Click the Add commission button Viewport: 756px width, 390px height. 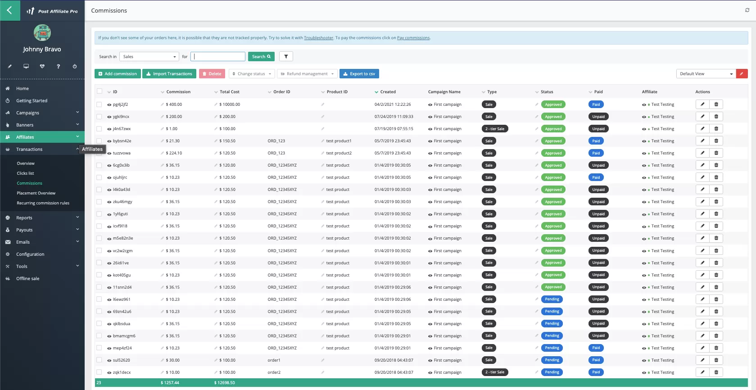point(118,74)
